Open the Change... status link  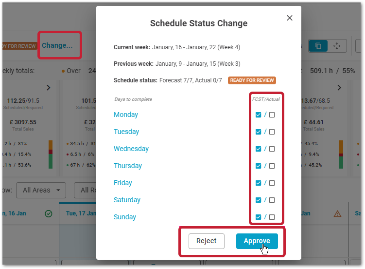(x=57, y=45)
